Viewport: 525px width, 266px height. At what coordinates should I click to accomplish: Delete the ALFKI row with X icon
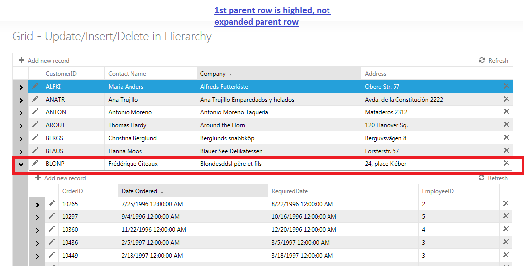[x=506, y=86]
